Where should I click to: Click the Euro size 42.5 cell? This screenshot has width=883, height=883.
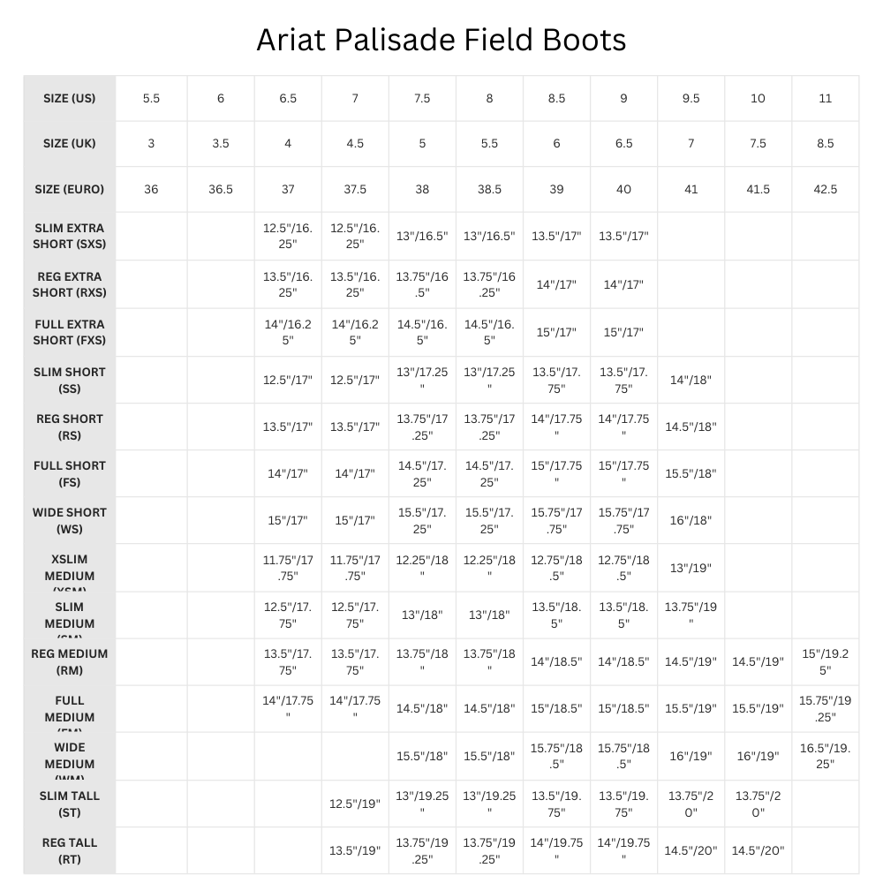825,189
